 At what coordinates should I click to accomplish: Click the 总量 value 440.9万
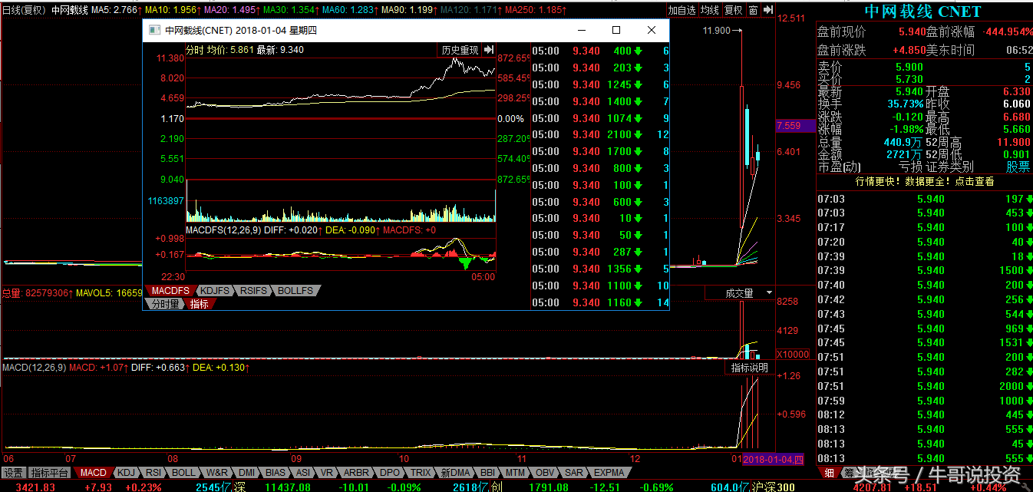point(903,142)
